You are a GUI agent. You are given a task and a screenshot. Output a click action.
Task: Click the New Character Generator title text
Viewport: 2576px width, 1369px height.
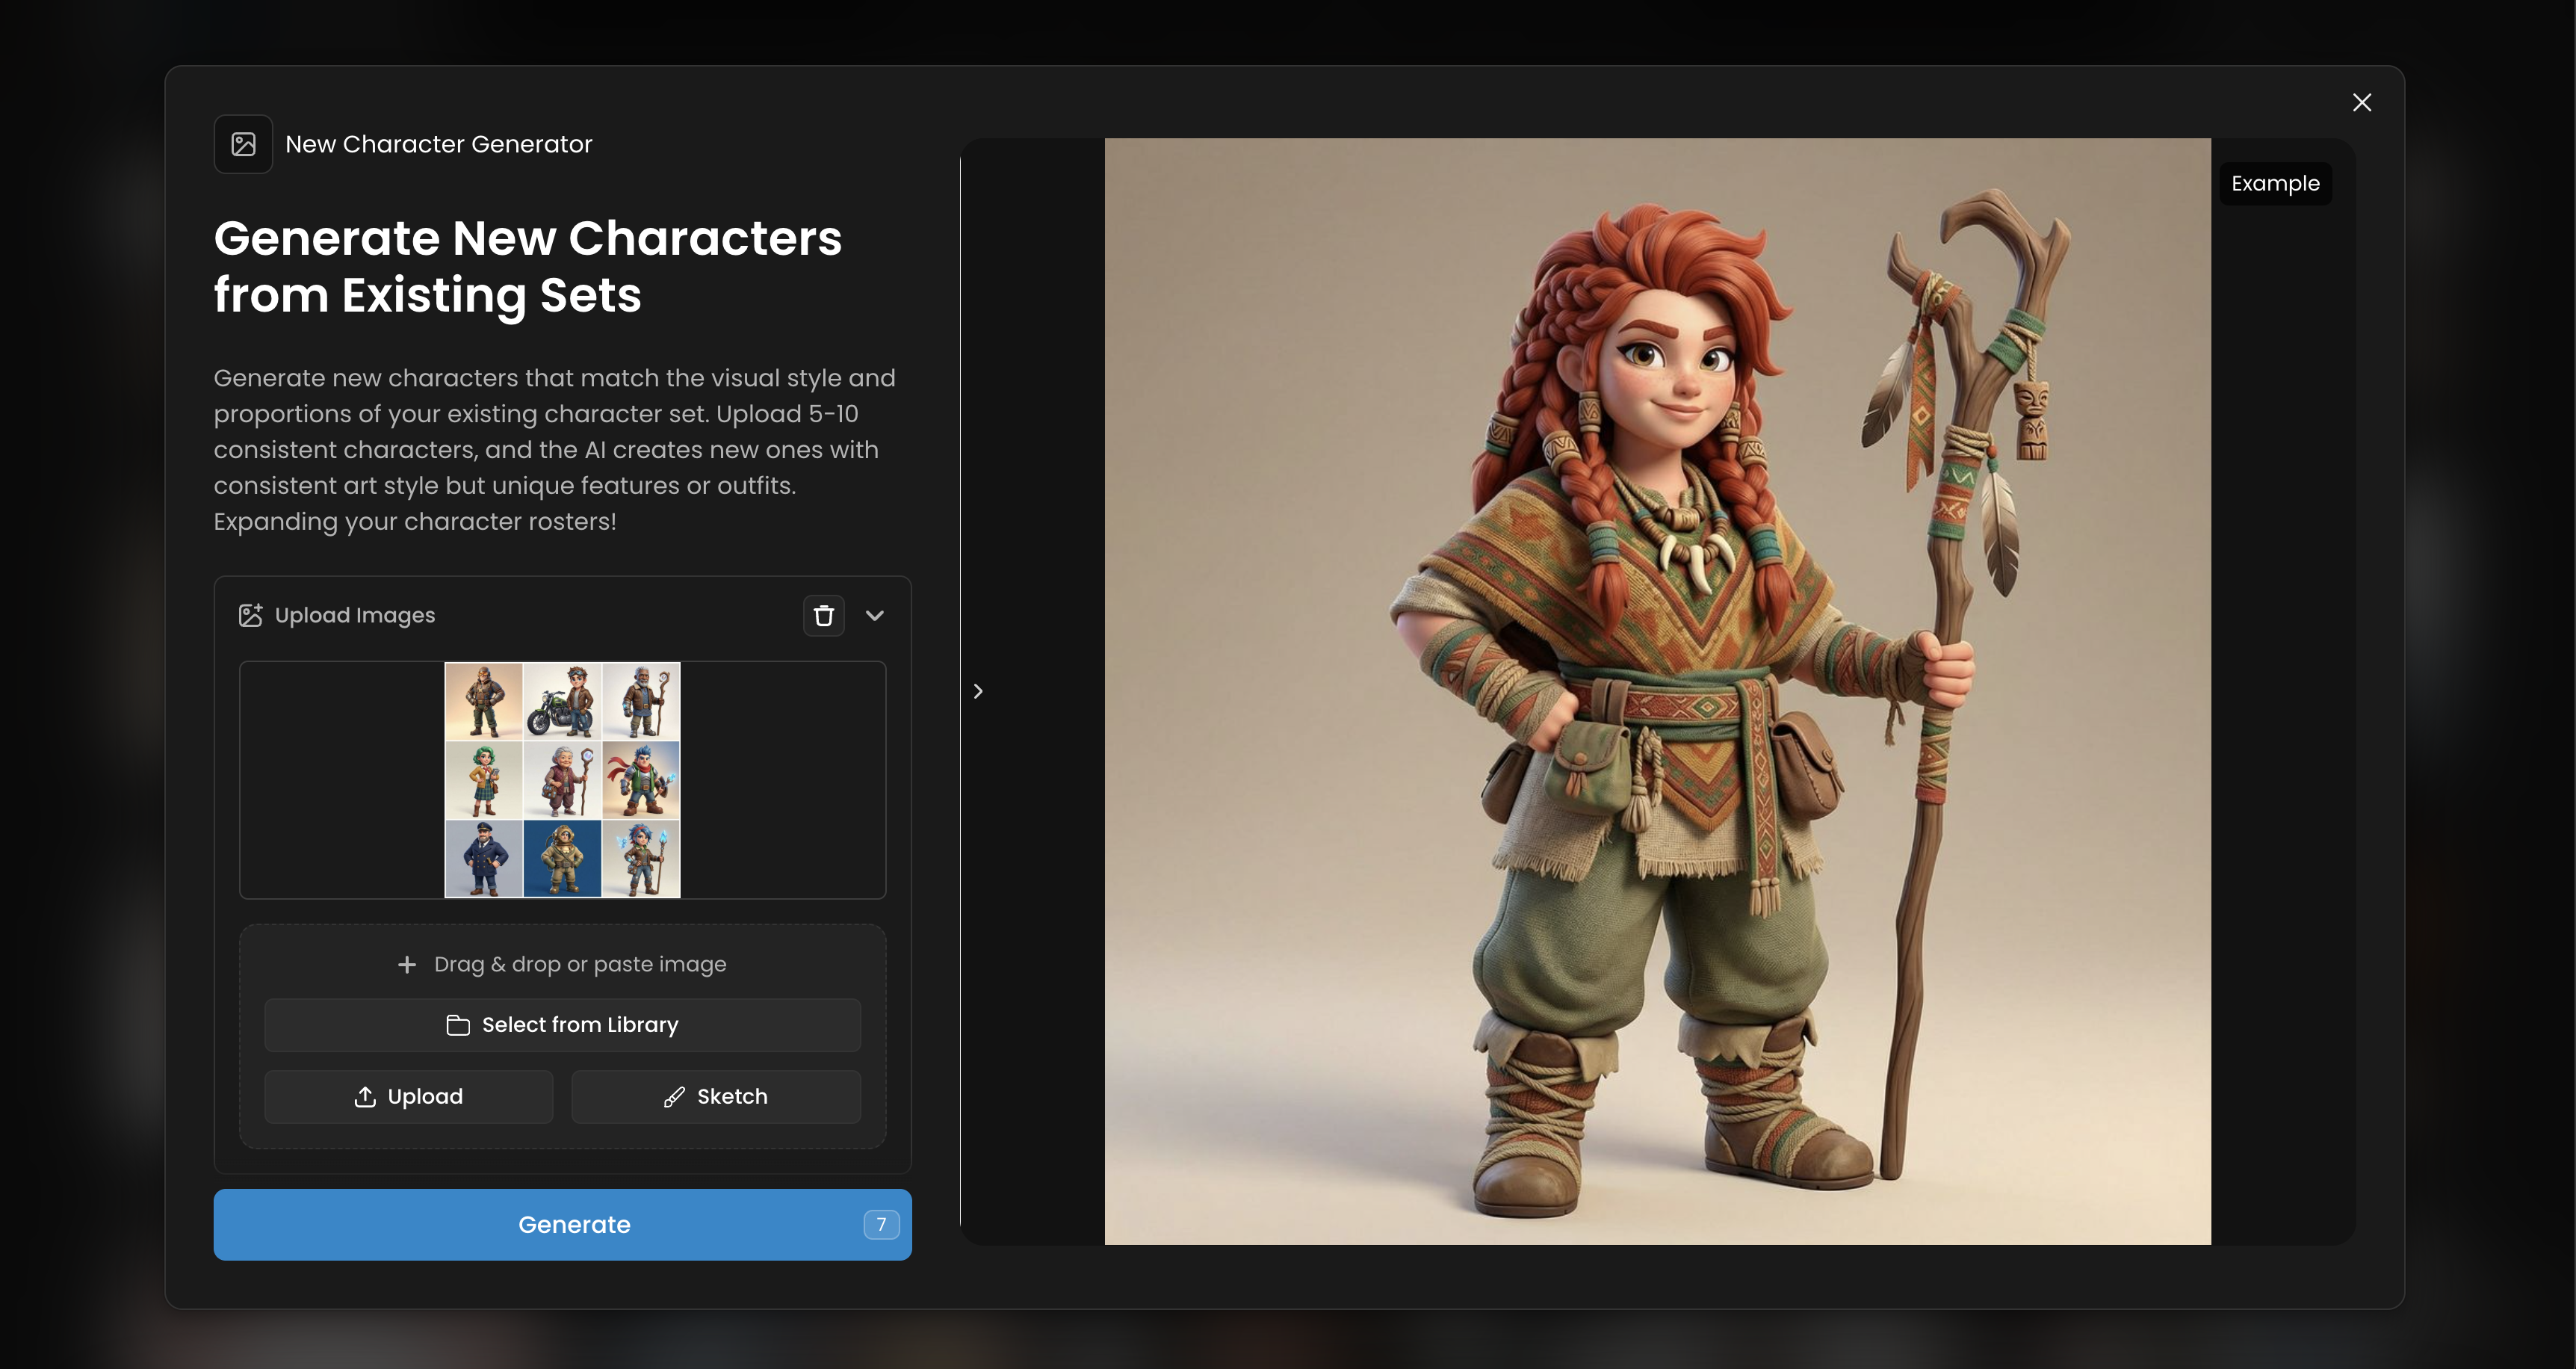(x=438, y=144)
